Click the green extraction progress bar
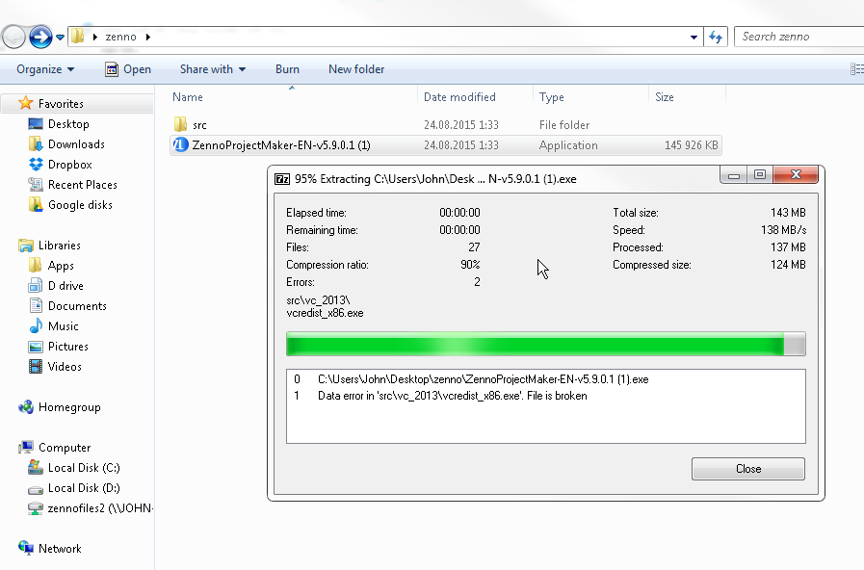864x570 pixels. [545, 344]
